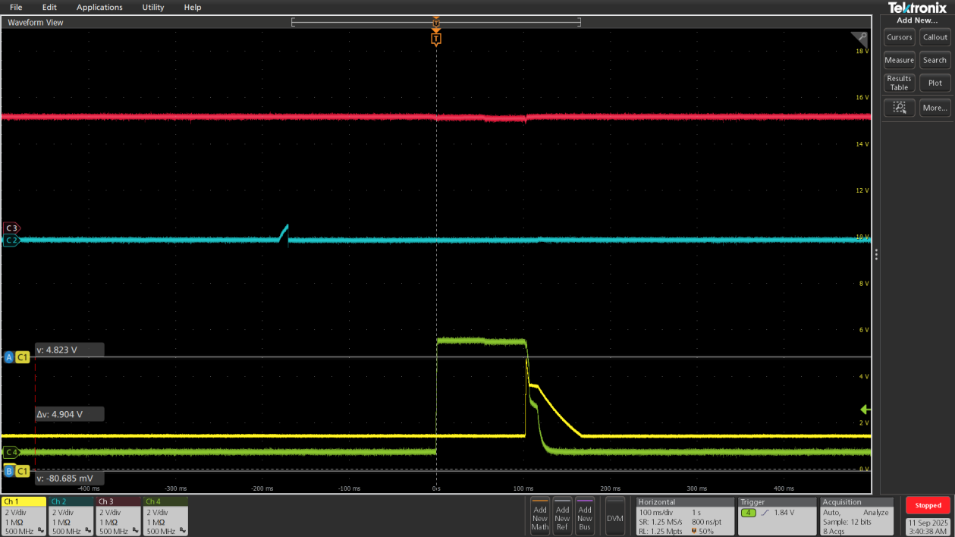Click the cursor B readout -80.685 mV
955x537 pixels.
[x=69, y=479]
